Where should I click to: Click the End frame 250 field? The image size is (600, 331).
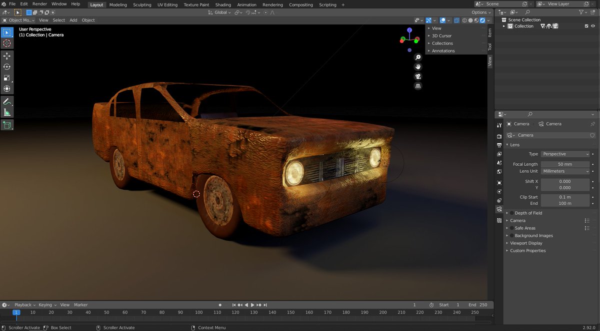coord(483,305)
